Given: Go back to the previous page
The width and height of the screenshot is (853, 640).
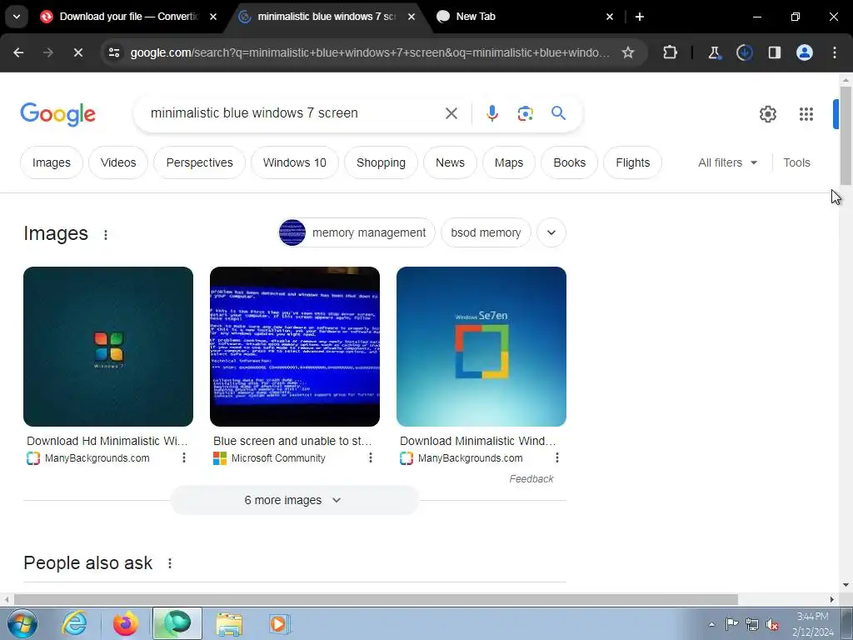Looking at the screenshot, I should click(18, 52).
